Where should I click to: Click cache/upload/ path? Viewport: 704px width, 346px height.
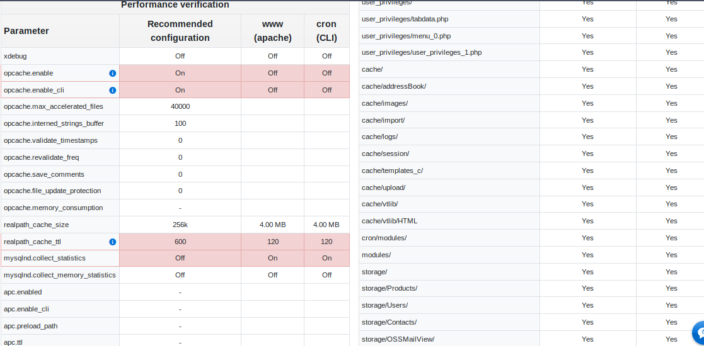tap(383, 187)
